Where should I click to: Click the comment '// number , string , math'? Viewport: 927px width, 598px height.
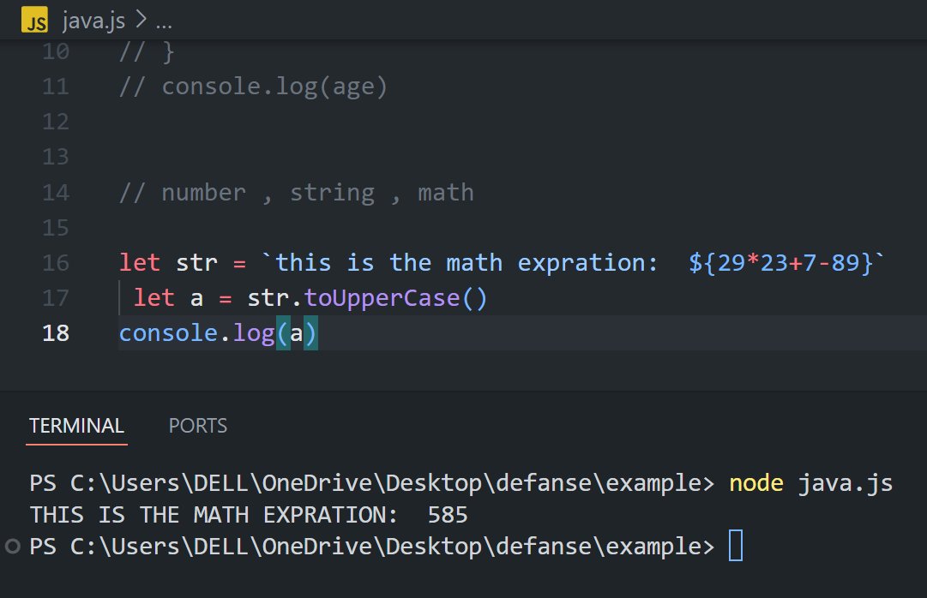coord(296,193)
